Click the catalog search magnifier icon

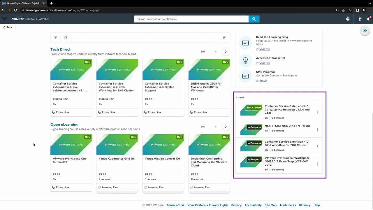click(x=66, y=38)
